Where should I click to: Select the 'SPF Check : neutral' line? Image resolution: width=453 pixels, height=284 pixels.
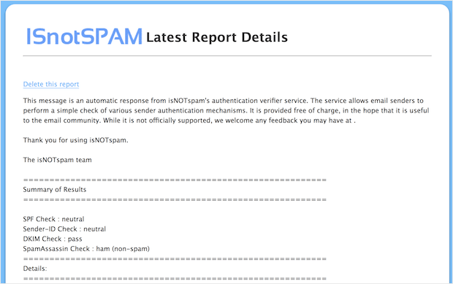[x=54, y=219]
